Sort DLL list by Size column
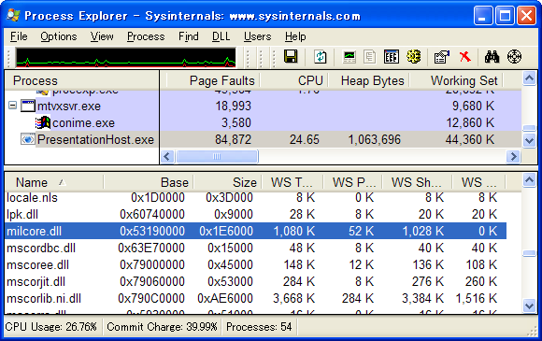Screen dimensions: 542x341 tap(227, 182)
